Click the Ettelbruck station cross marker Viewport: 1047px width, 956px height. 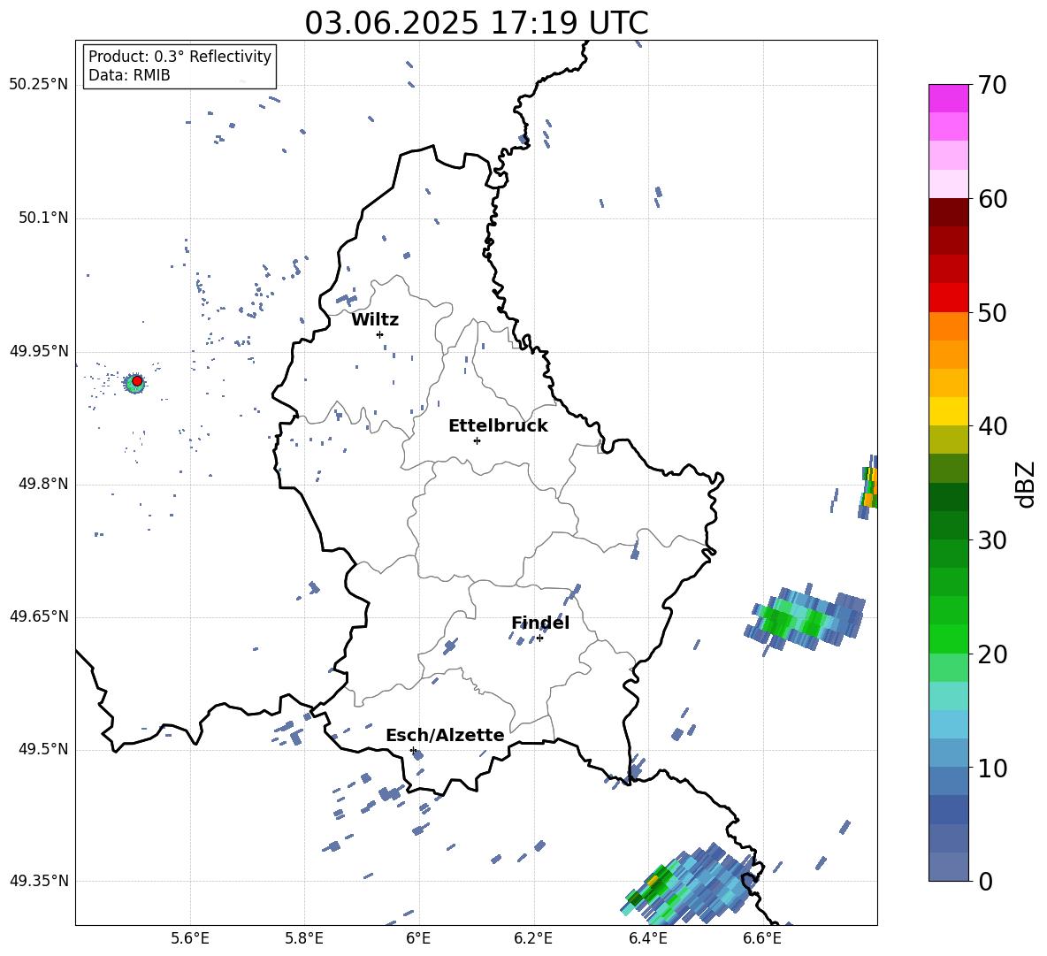point(477,440)
